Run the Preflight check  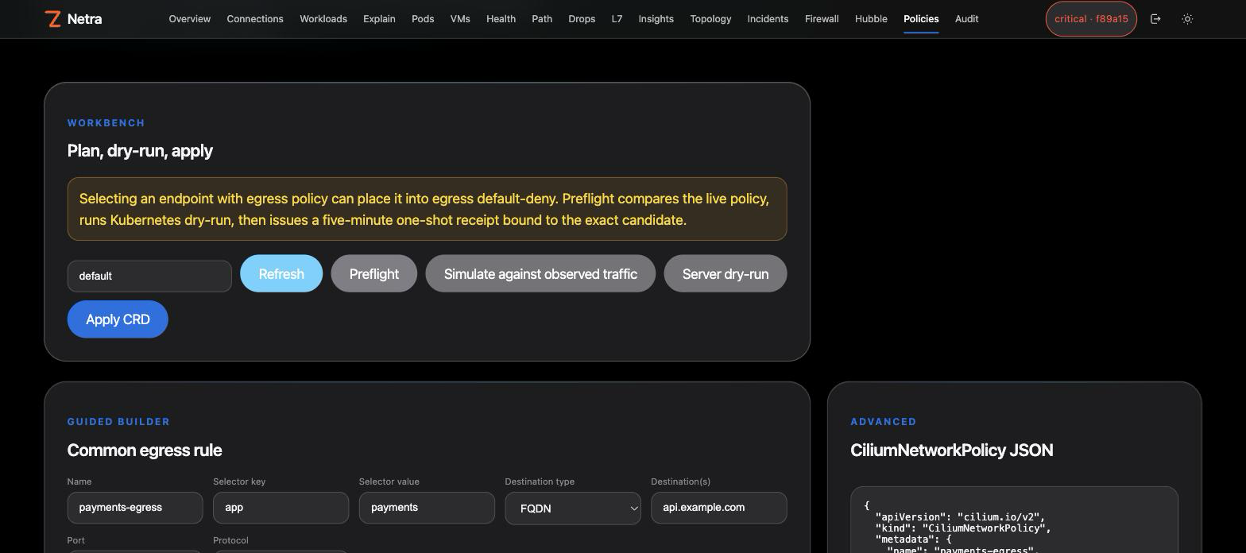pyautogui.click(x=374, y=273)
